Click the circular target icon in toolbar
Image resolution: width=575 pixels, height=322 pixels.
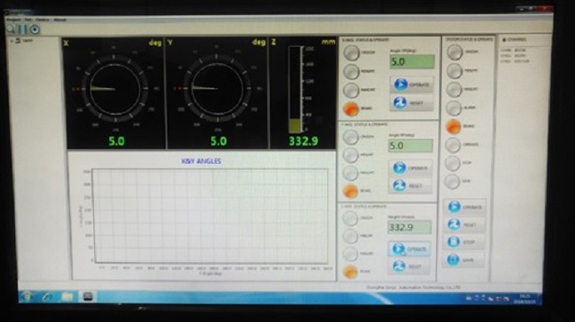coord(34,29)
